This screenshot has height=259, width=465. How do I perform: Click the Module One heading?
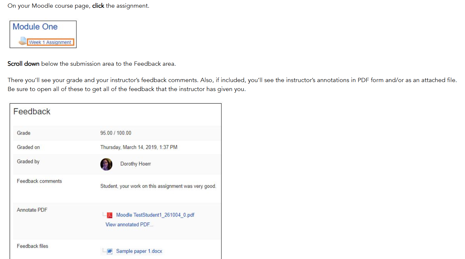tap(35, 27)
